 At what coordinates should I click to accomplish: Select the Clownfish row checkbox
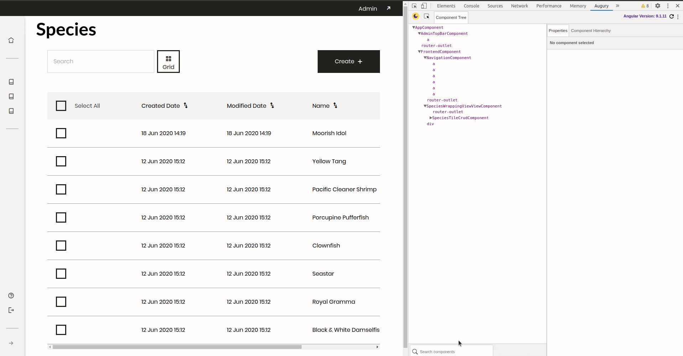click(x=61, y=246)
